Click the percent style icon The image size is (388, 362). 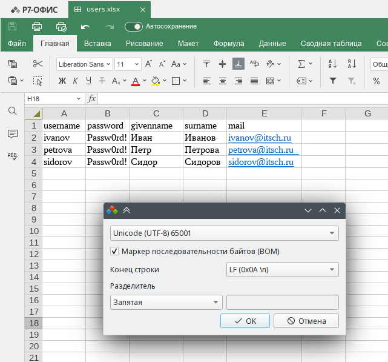[376, 81]
